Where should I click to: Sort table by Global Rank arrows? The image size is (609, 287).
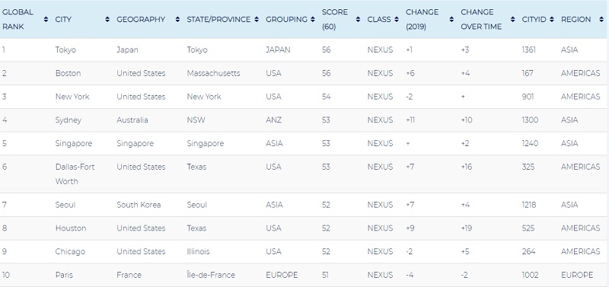click(x=46, y=20)
